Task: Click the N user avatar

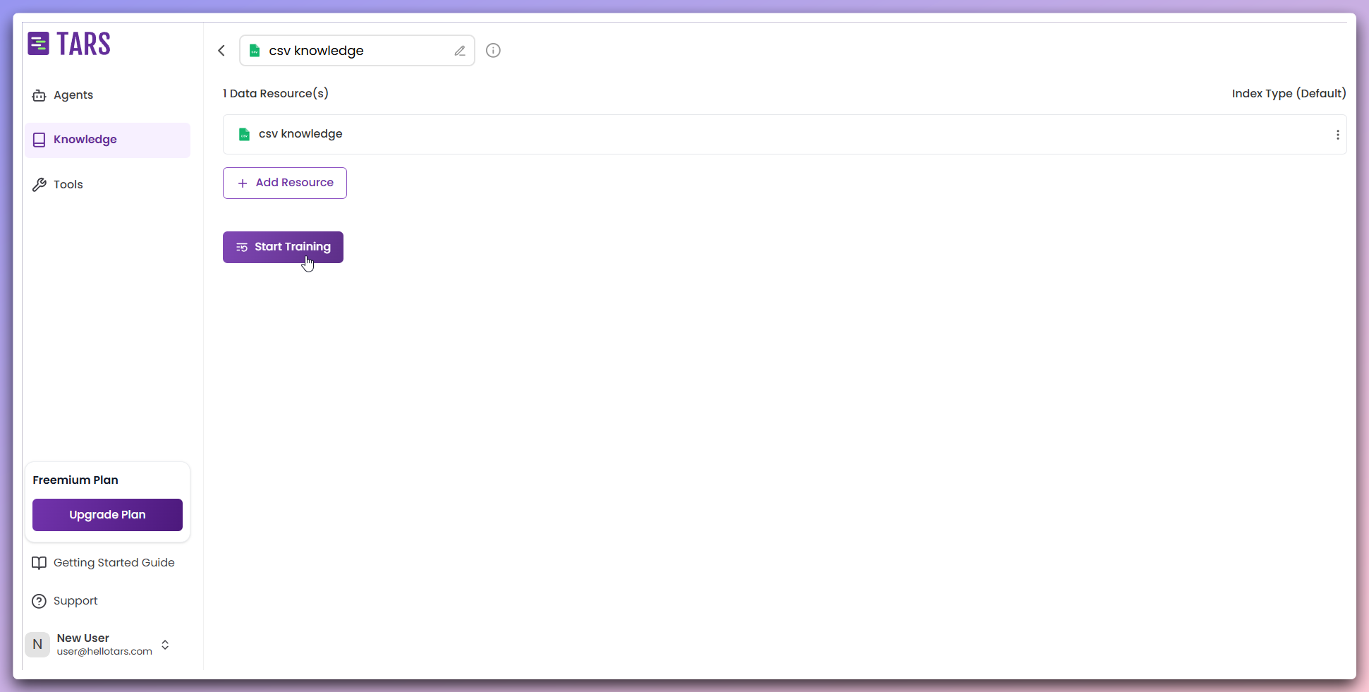Action: pyautogui.click(x=37, y=645)
